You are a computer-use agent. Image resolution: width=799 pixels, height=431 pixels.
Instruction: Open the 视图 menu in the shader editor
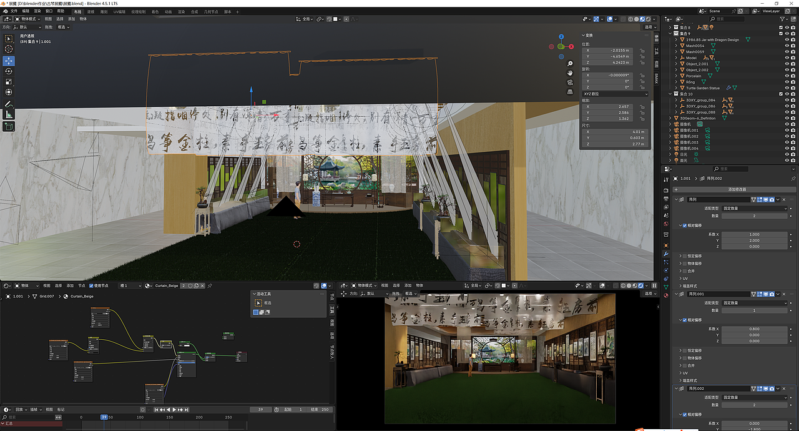(x=46, y=285)
